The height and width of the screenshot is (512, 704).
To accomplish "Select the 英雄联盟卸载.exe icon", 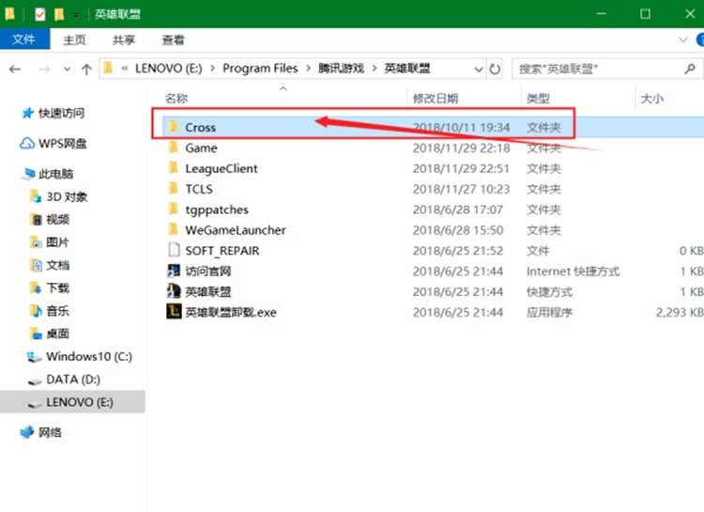I will click(x=174, y=312).
